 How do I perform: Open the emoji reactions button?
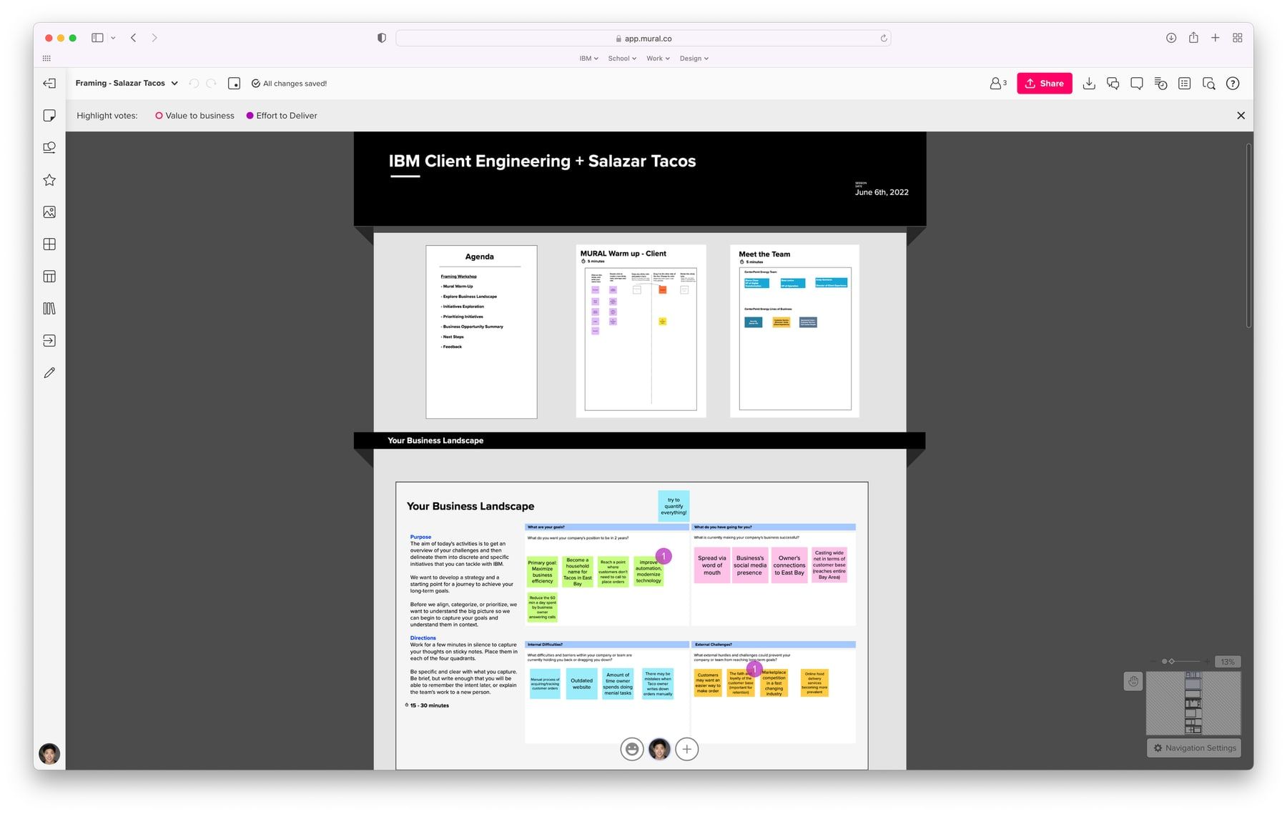click(632, 749)
